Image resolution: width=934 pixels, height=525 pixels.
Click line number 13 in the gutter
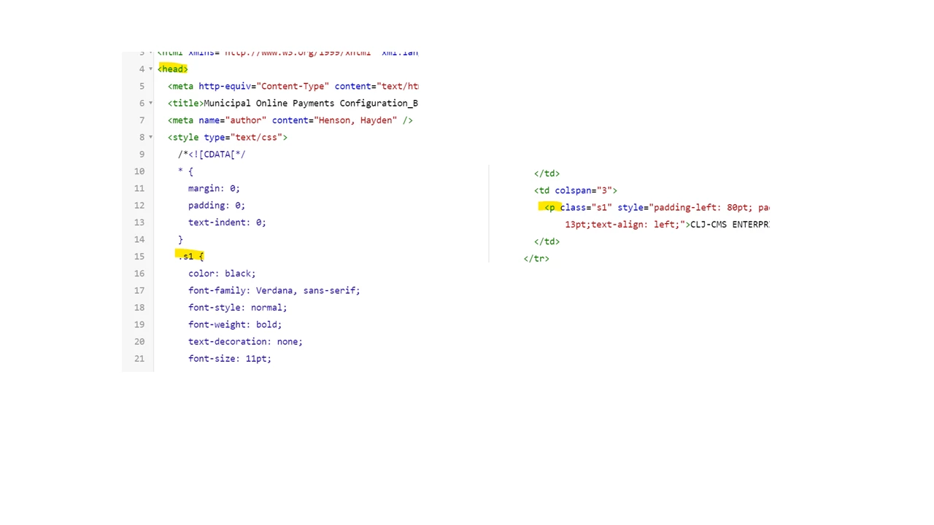139,222
